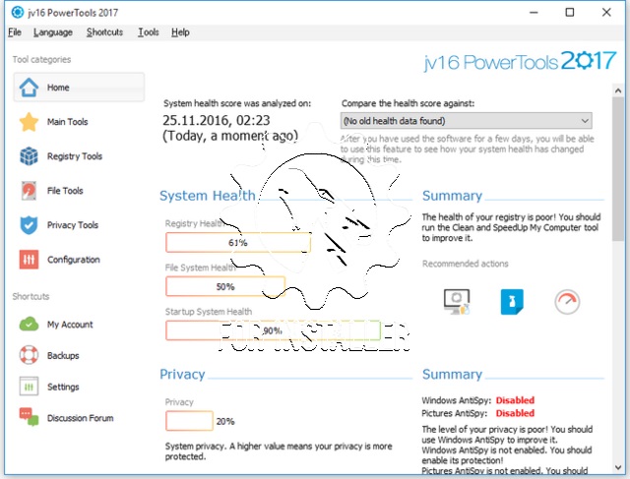
Task: Click the Settings panel icon
Action: pyautogui.click(x=29, y=387)
